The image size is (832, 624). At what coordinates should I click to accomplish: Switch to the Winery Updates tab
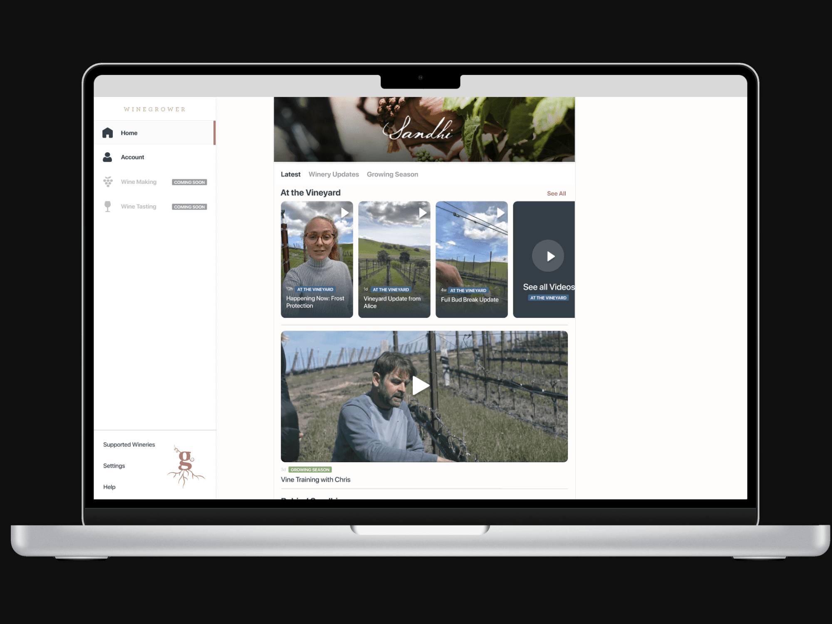334,174
